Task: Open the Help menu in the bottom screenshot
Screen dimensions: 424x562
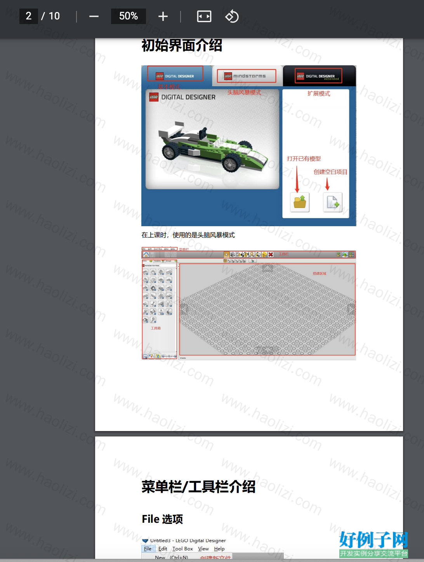Action: tap(219, 549)
